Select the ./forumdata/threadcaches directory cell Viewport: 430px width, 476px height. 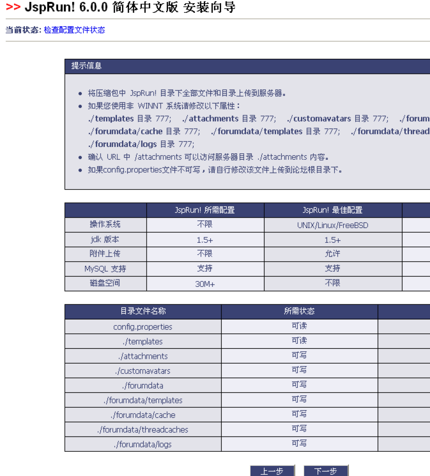(143, 430)
